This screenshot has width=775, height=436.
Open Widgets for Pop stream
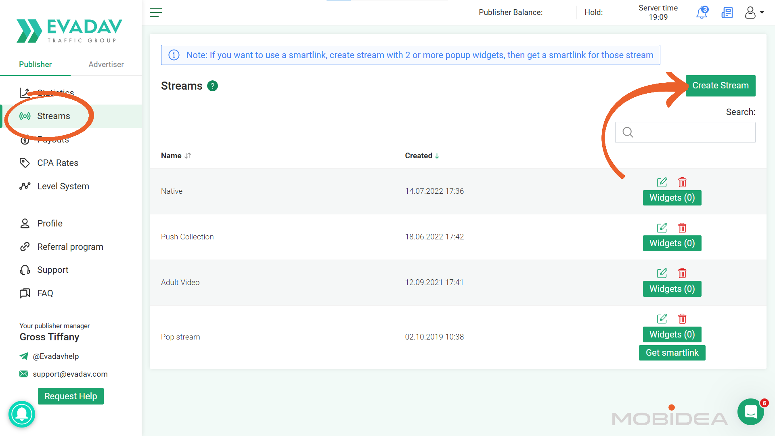coord(672,335)
